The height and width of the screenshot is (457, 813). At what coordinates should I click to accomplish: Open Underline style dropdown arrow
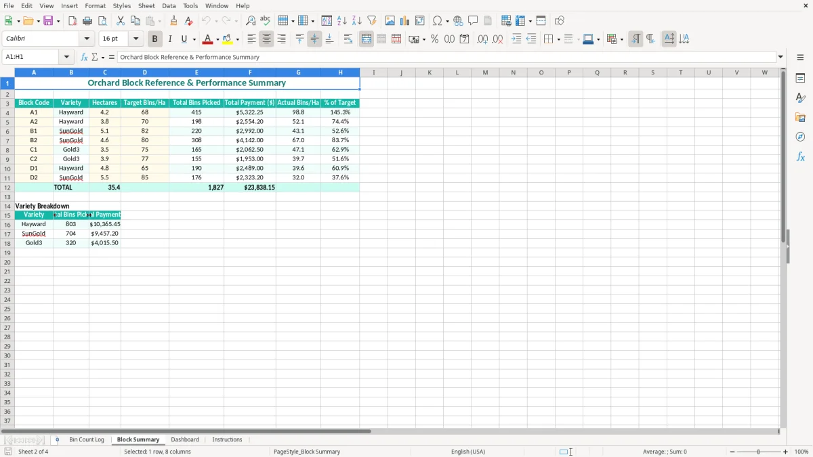pos(194,39)
